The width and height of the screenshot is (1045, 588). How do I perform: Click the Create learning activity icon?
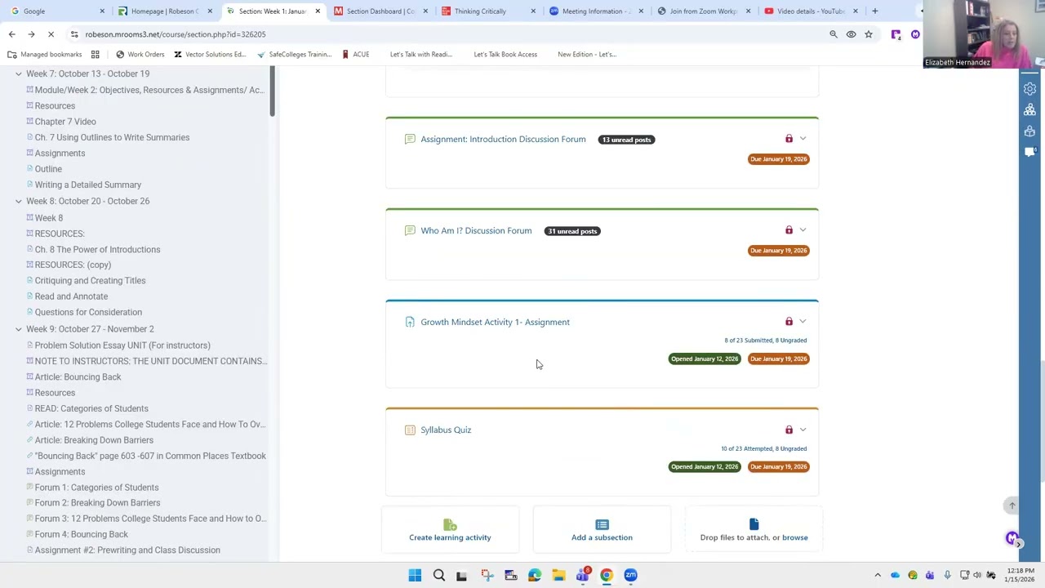[450, 524]
